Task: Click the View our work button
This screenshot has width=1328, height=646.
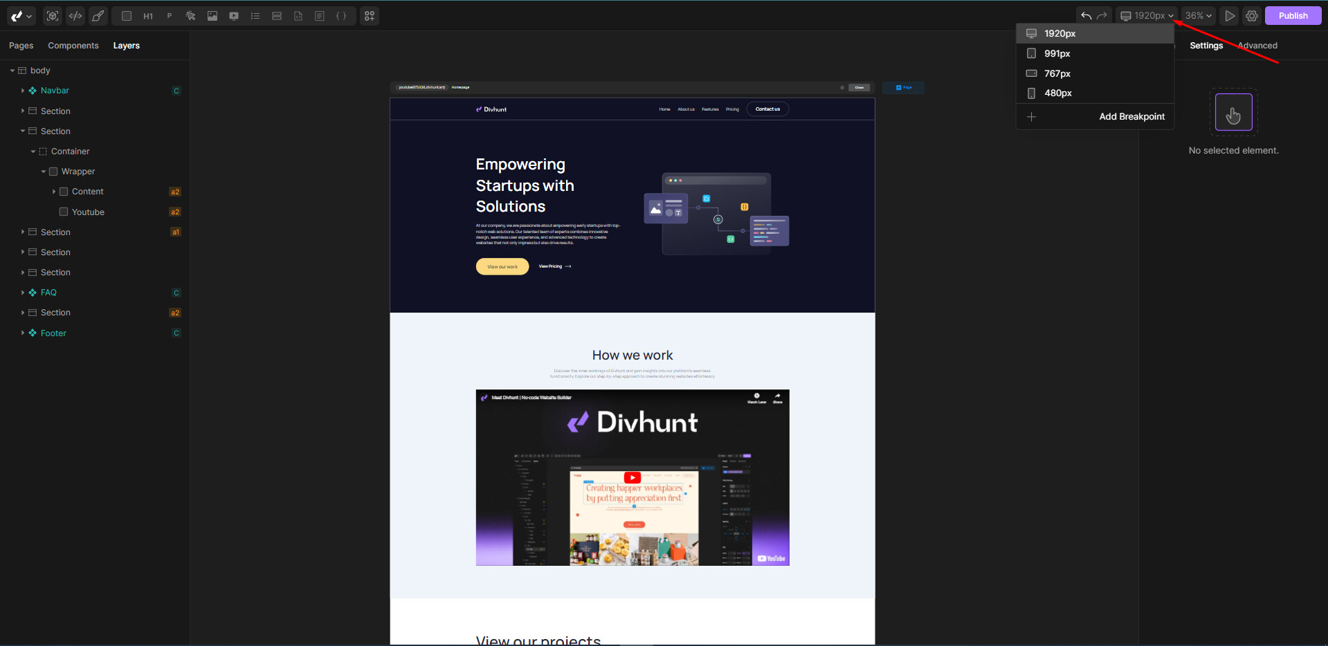Action: click(502, 266)
